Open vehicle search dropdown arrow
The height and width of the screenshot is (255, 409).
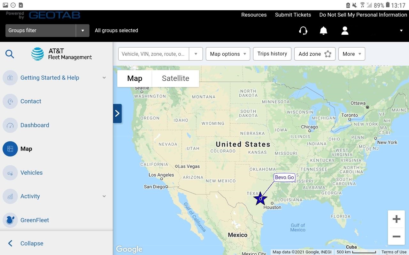pos(196,54)
